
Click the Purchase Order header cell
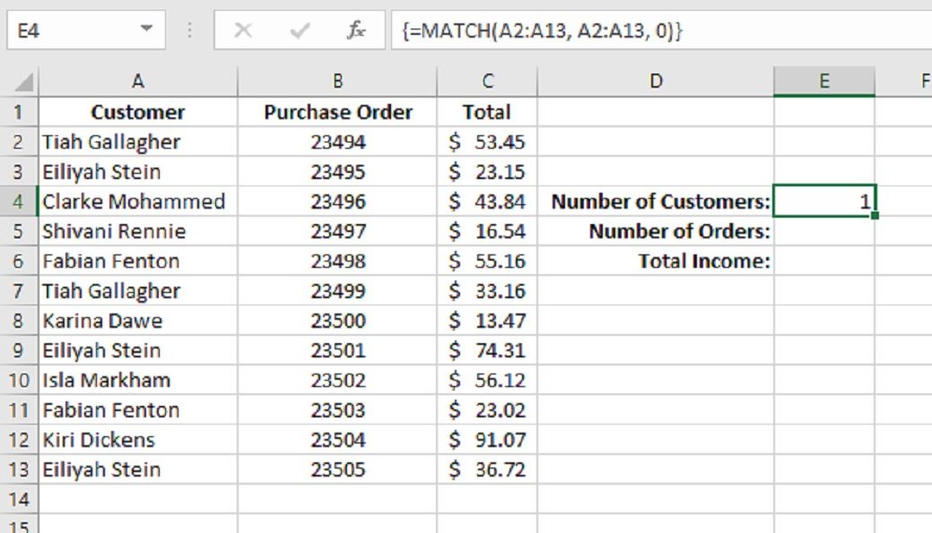coord(337,112)
